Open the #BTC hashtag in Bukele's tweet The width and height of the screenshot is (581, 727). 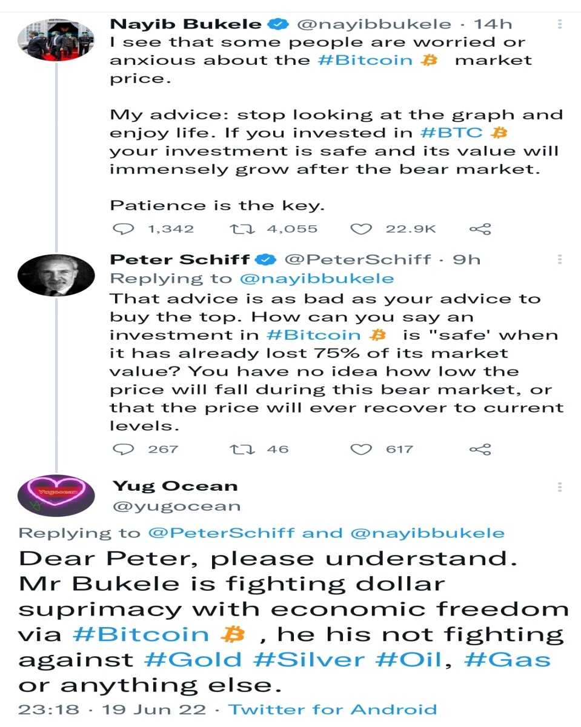[451, 132]
